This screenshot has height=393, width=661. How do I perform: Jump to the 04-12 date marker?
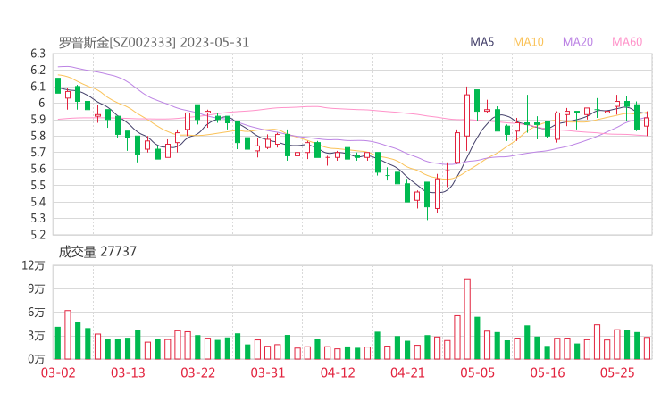[x=338, y=372]
